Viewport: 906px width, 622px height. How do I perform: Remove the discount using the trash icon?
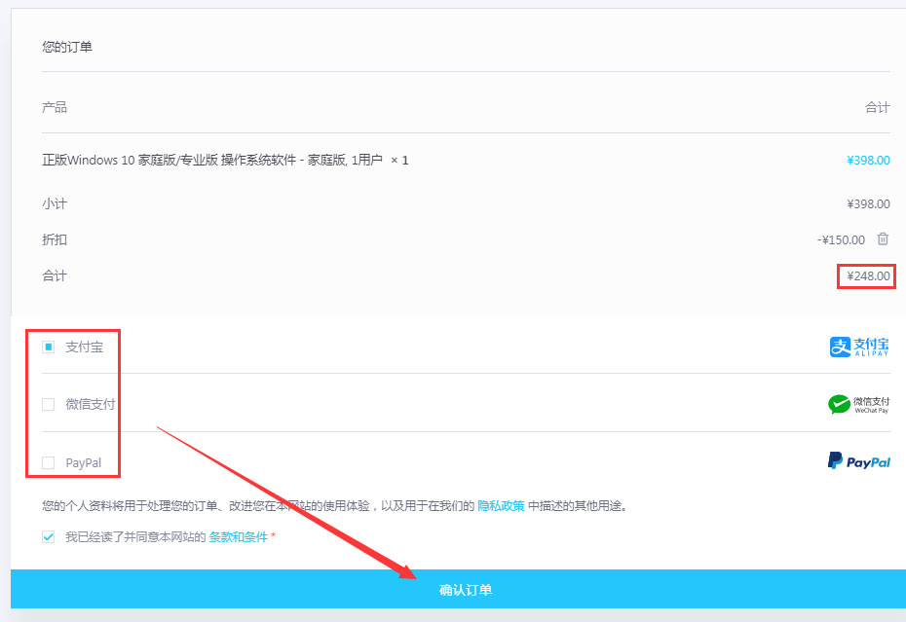[884, 239]
